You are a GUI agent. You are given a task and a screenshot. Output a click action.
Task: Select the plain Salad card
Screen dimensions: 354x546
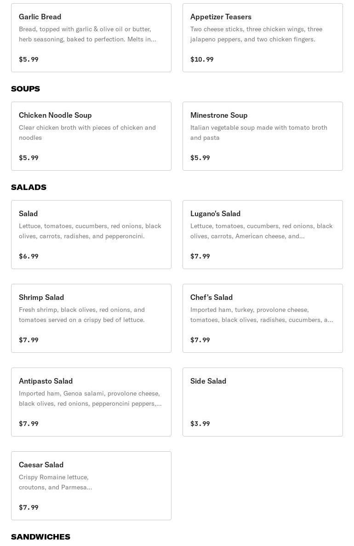point(91,234)
